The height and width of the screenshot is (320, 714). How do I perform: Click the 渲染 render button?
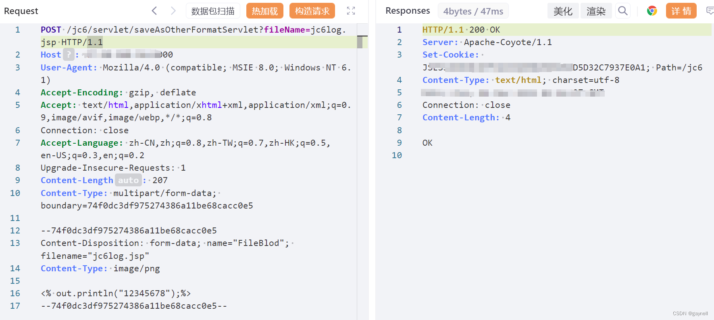pyautogui.click(x=596, y=11)
